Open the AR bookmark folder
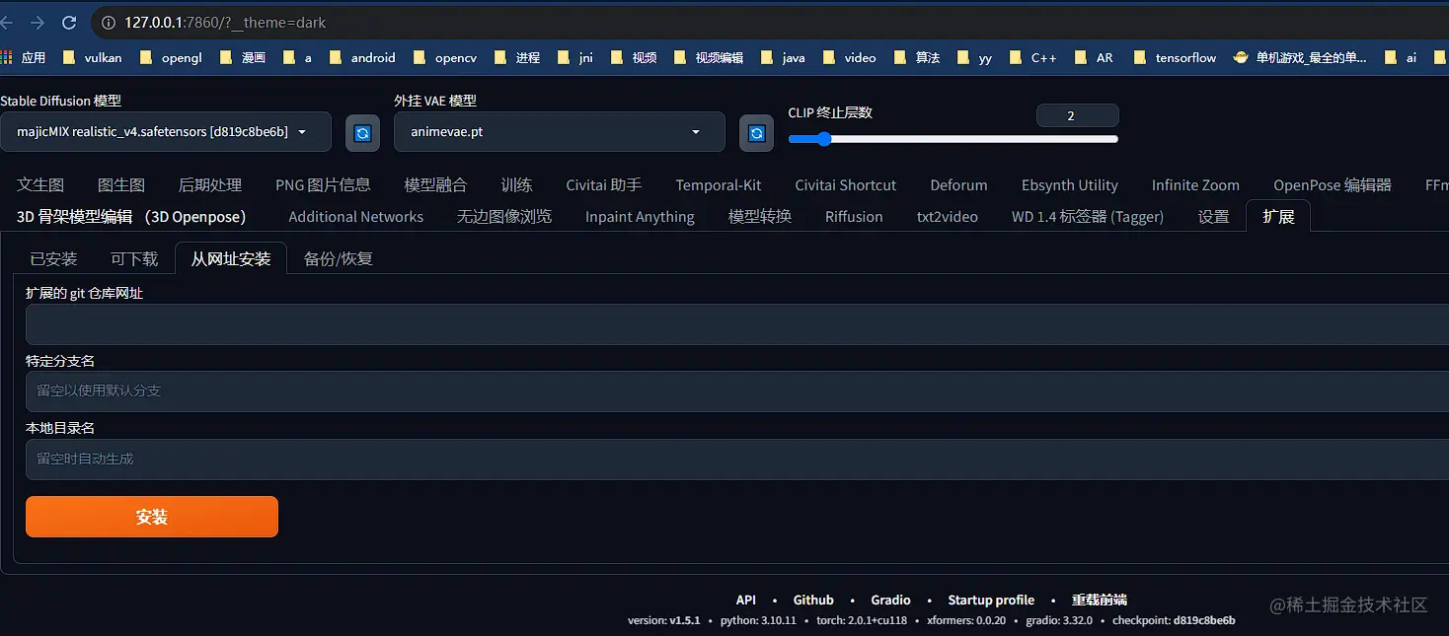Image resolution: width=1449 pixels, height=636 pixels. (1094, 58)
